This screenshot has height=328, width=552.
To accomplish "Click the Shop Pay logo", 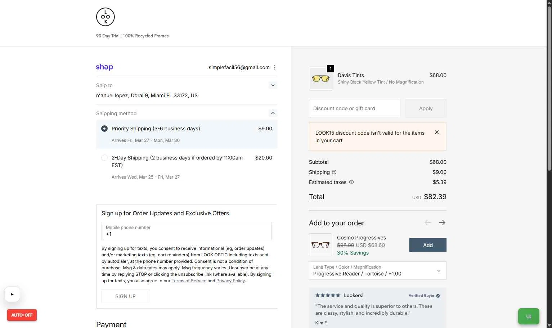I will 104,67.
